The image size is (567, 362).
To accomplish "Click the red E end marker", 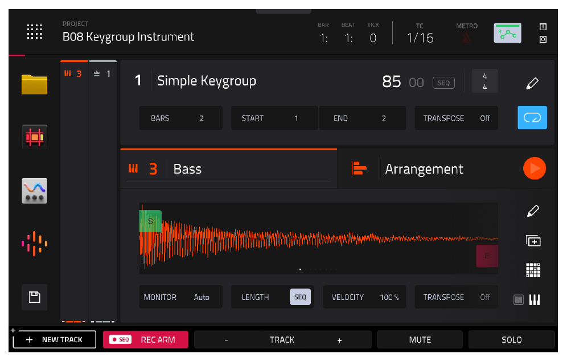I will click(x=487, y=256).
